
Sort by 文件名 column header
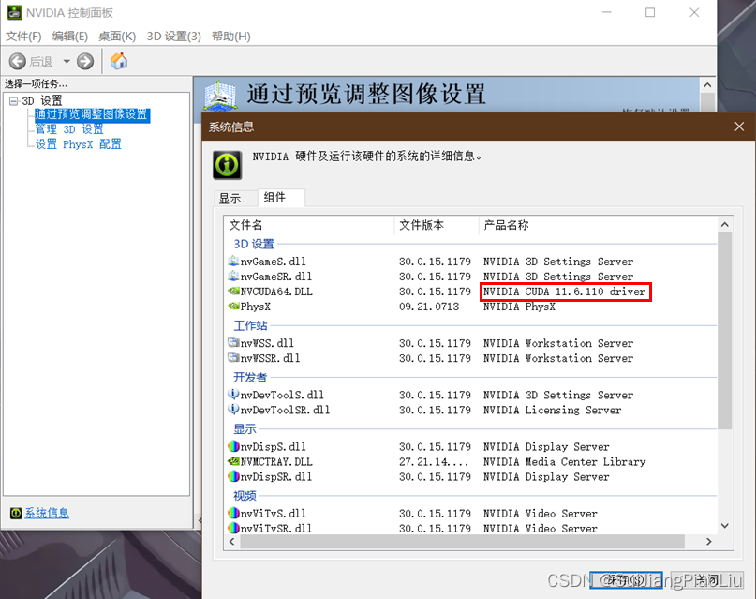(309, 225)
